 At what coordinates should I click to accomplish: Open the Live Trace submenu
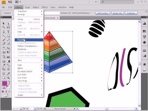pos(29,78)
